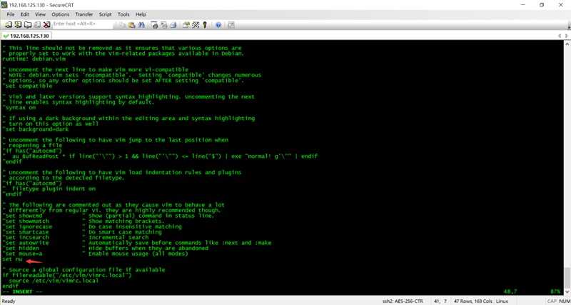Screen dimensions: 571x305
Task: Click the '"set background=dark' line
Action: point(36,129)
